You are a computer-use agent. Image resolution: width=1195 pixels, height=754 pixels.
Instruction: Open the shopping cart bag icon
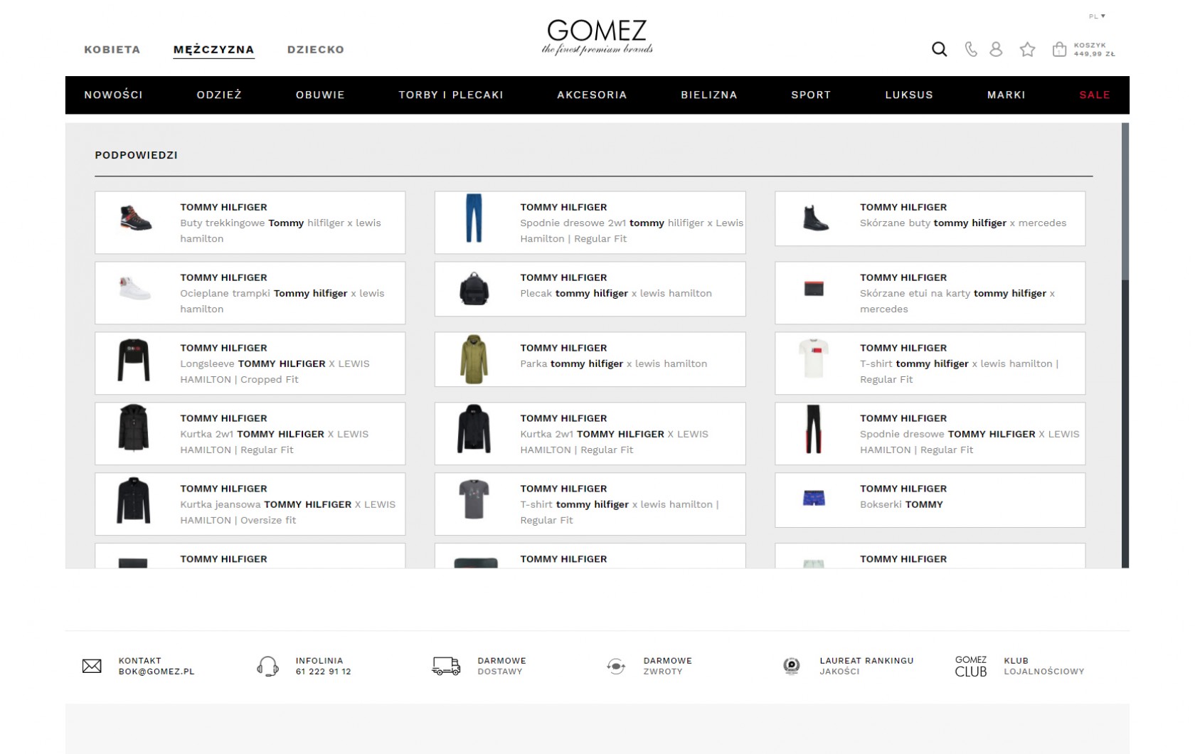1059,49
